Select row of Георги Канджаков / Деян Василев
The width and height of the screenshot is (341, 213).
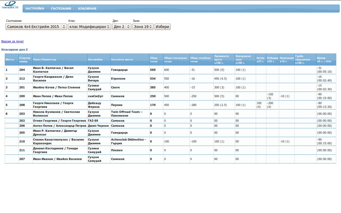[x=53, y=79]
